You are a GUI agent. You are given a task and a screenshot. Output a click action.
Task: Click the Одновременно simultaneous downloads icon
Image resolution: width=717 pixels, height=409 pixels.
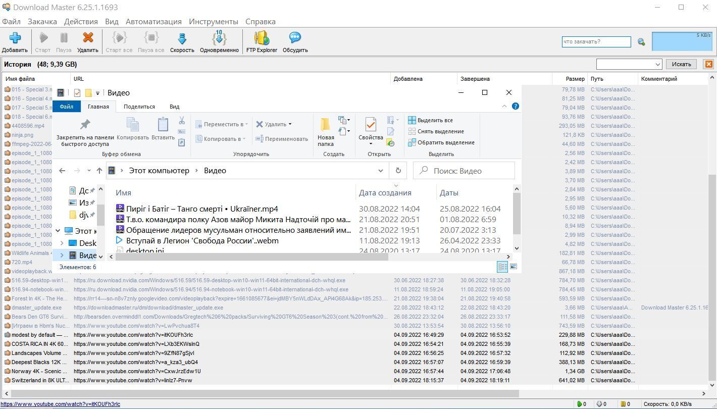point(219,38)
